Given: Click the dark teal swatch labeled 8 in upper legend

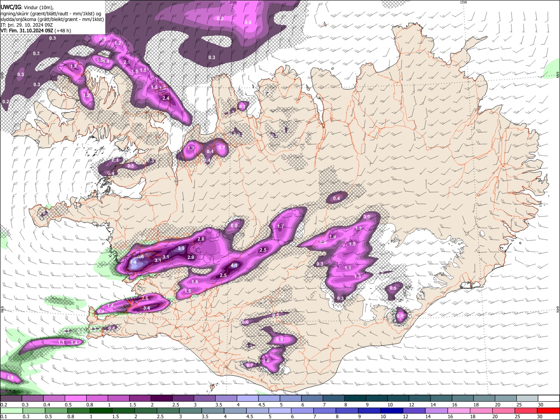Looking at the screenshot, I should click(x=355, y=398).
